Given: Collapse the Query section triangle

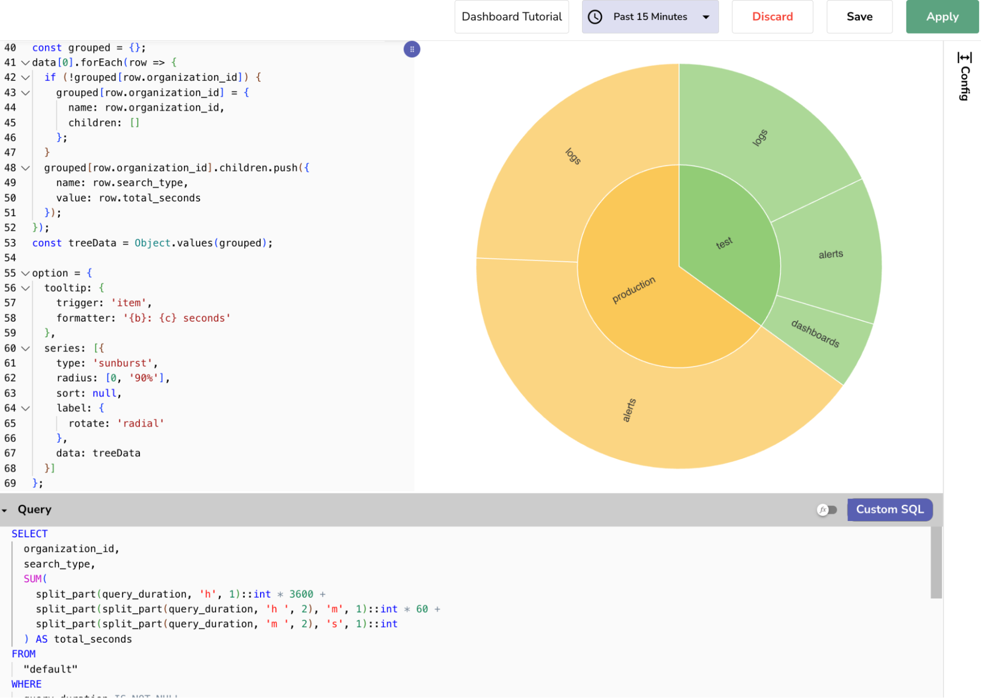Looking at the screenshot, I should point(5,510).
